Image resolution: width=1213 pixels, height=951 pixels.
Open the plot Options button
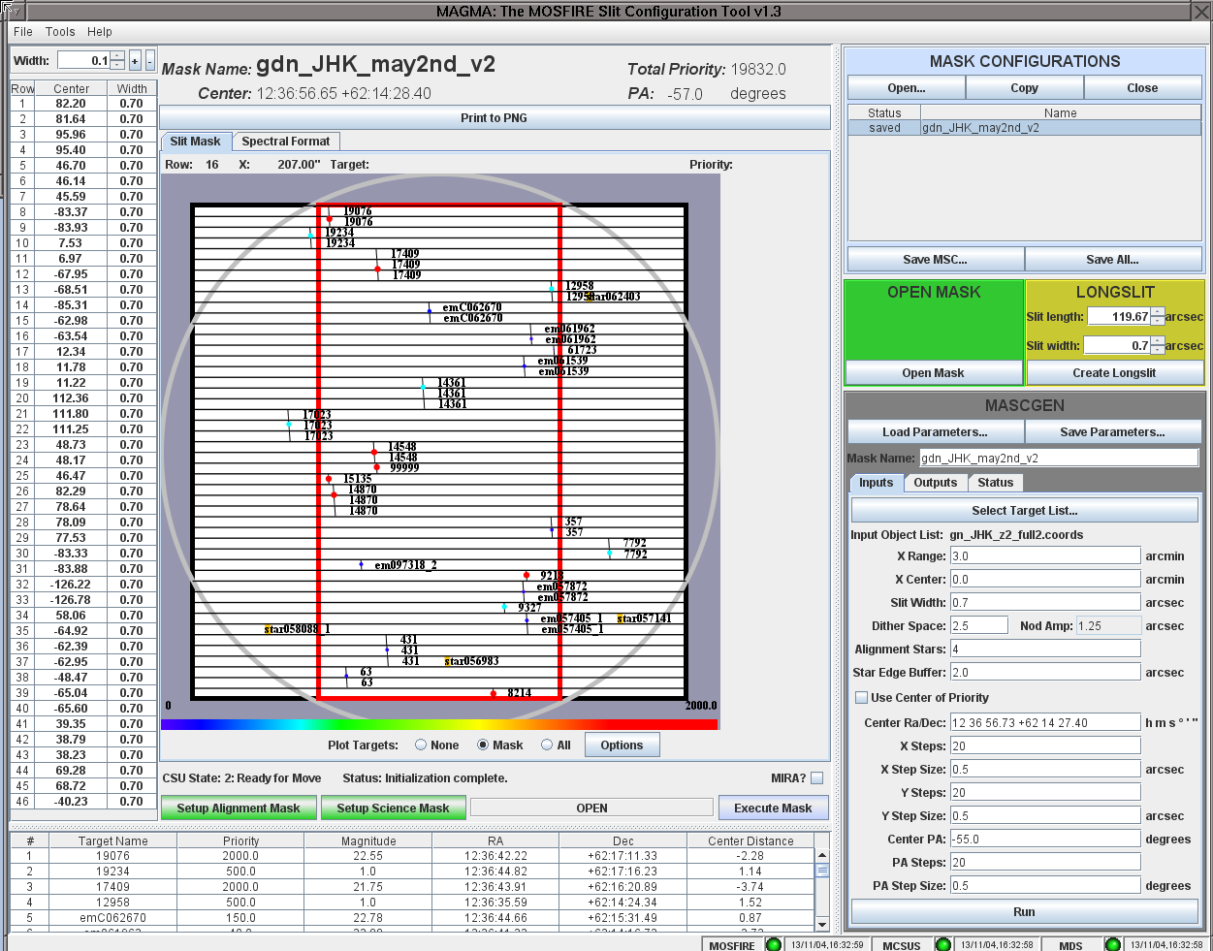pos(622,745)
